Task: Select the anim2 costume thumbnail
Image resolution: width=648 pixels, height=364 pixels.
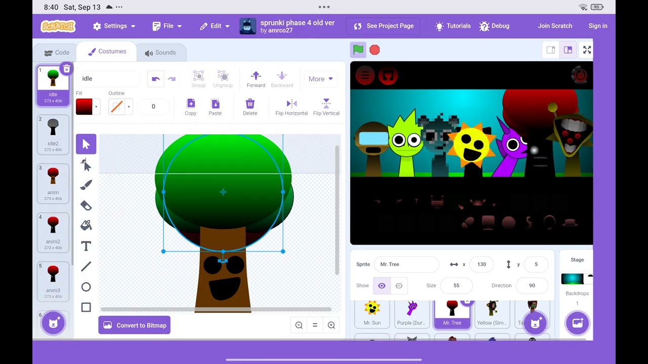Action: pos(53,232)
